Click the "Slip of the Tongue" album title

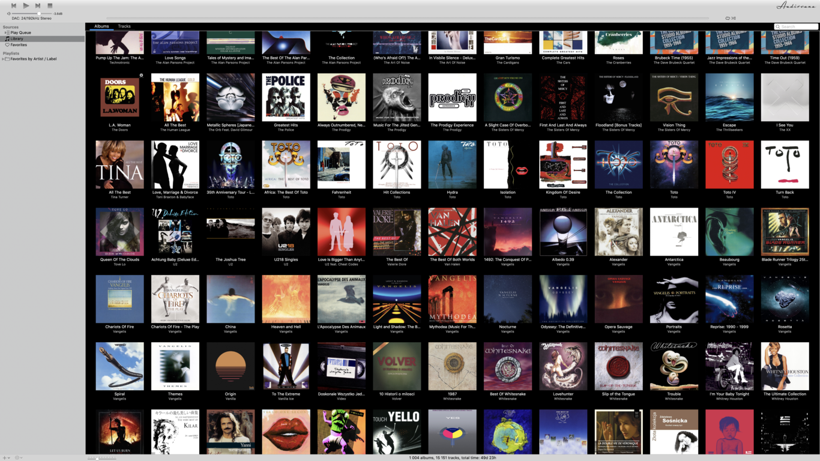coord(618,394)
